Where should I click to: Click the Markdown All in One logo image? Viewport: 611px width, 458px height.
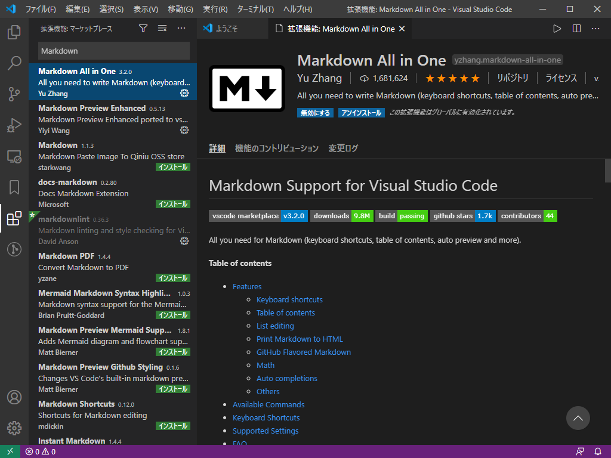click(247, 88)
